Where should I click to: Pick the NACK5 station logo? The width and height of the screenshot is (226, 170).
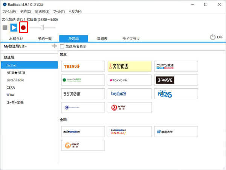[x=177, y=93]
